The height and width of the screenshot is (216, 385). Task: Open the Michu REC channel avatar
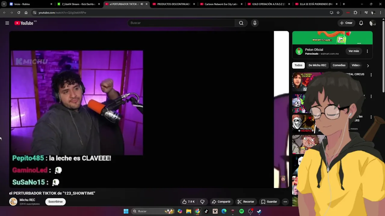[13, 202]
